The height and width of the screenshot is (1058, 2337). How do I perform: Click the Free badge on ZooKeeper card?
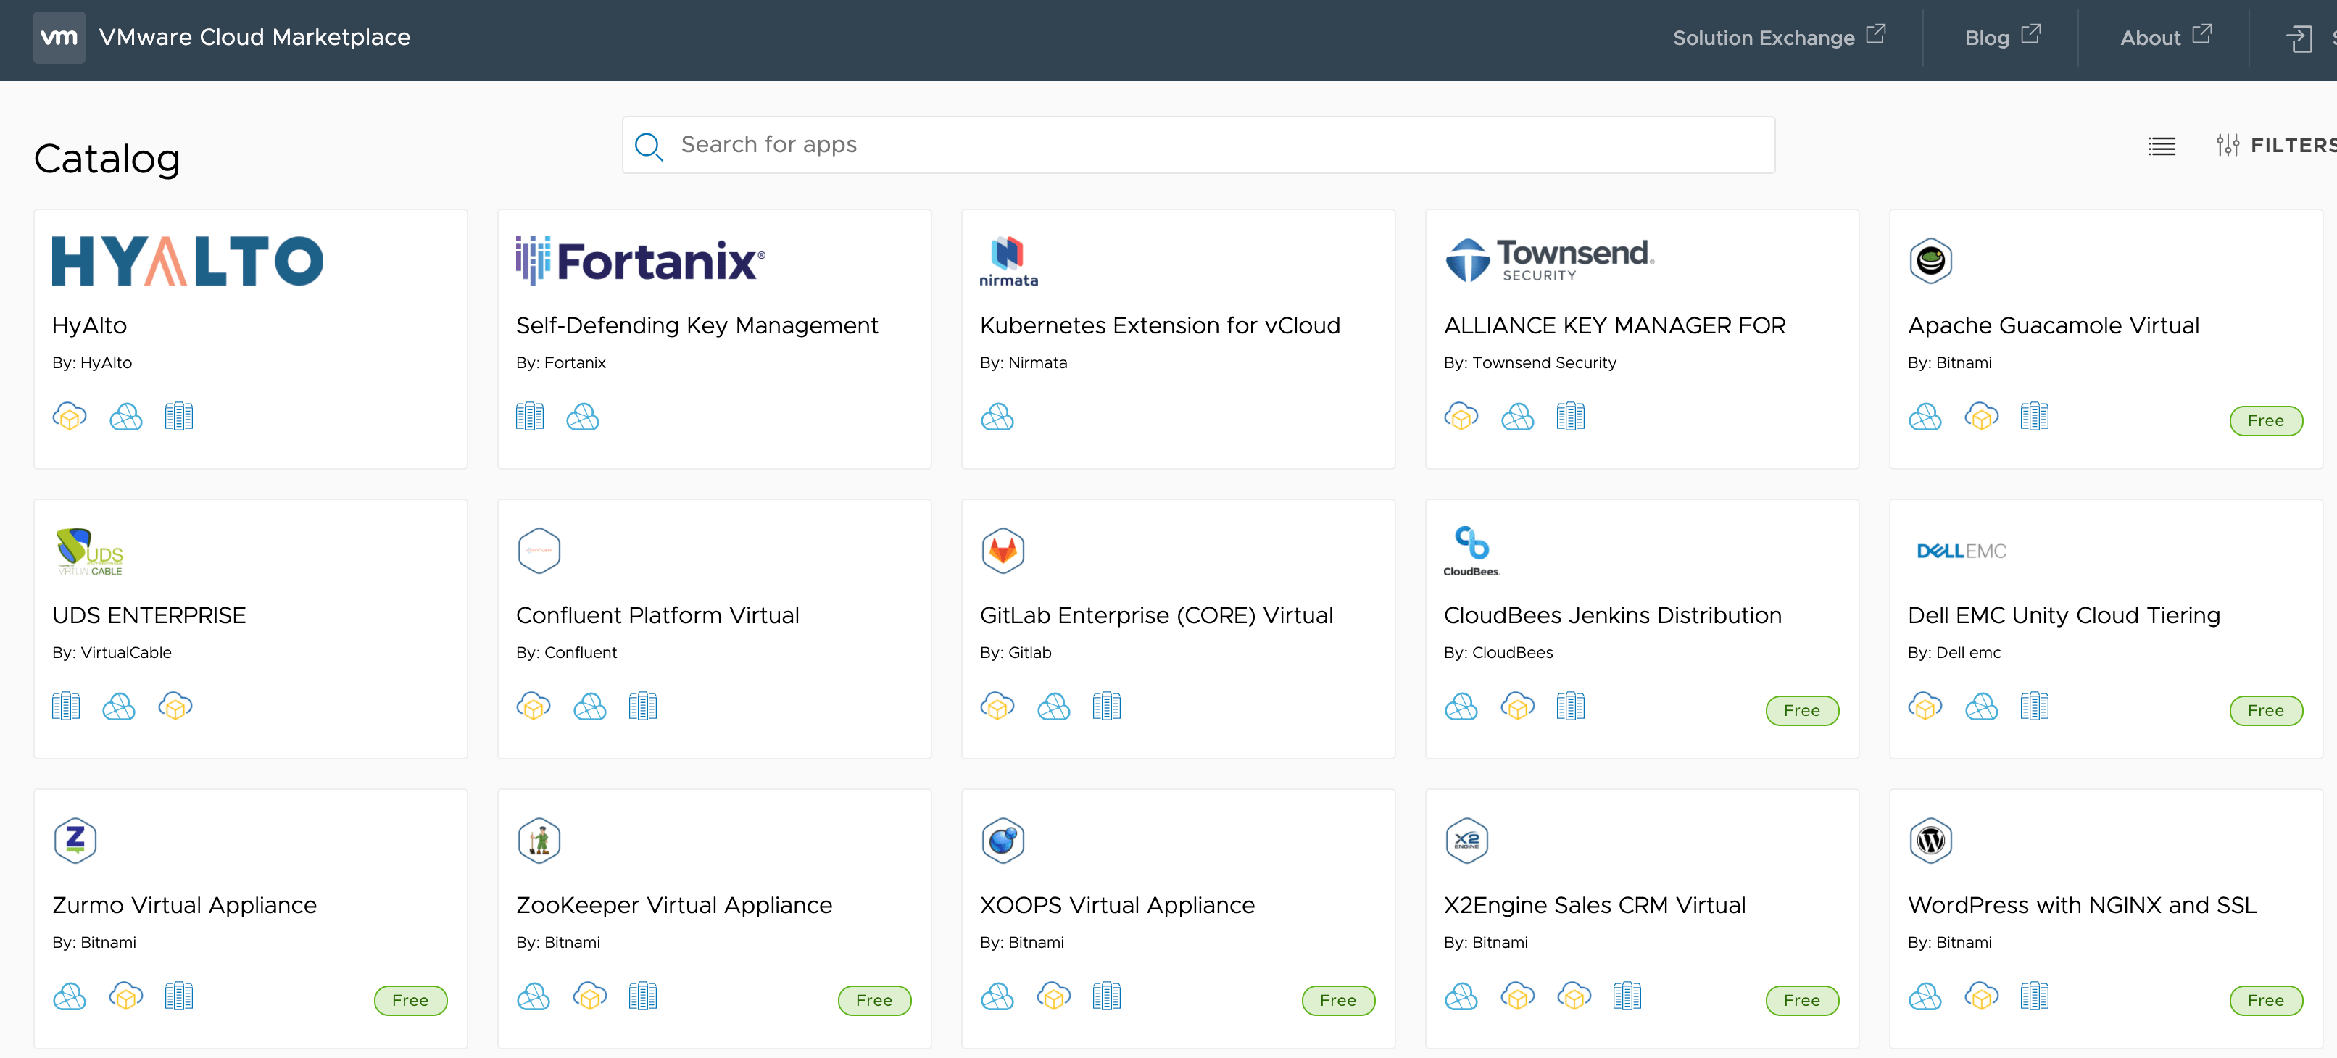[x=873, y=1000]
